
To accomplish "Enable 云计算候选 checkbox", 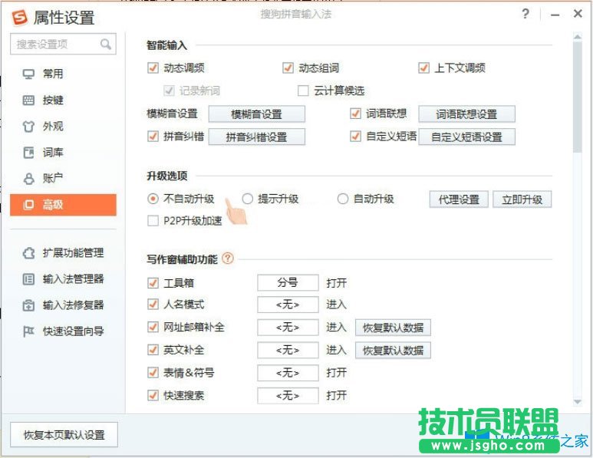I will 303,91.
